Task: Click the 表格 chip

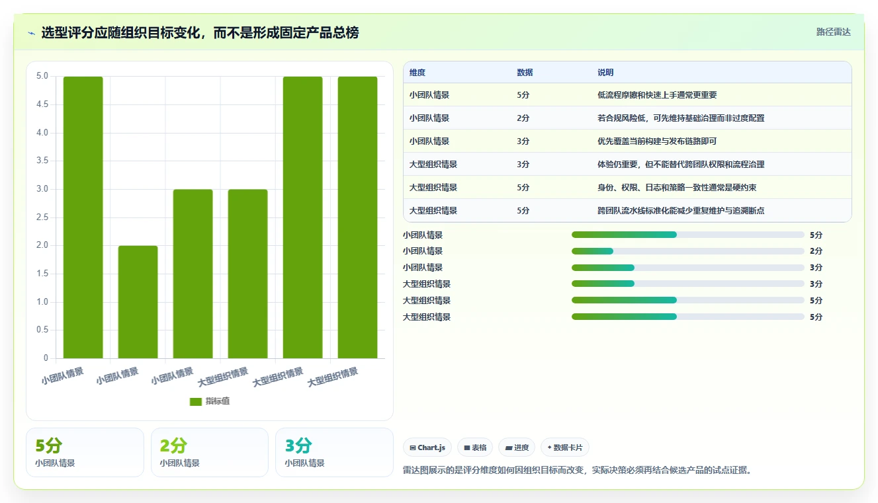Action: 475,447
